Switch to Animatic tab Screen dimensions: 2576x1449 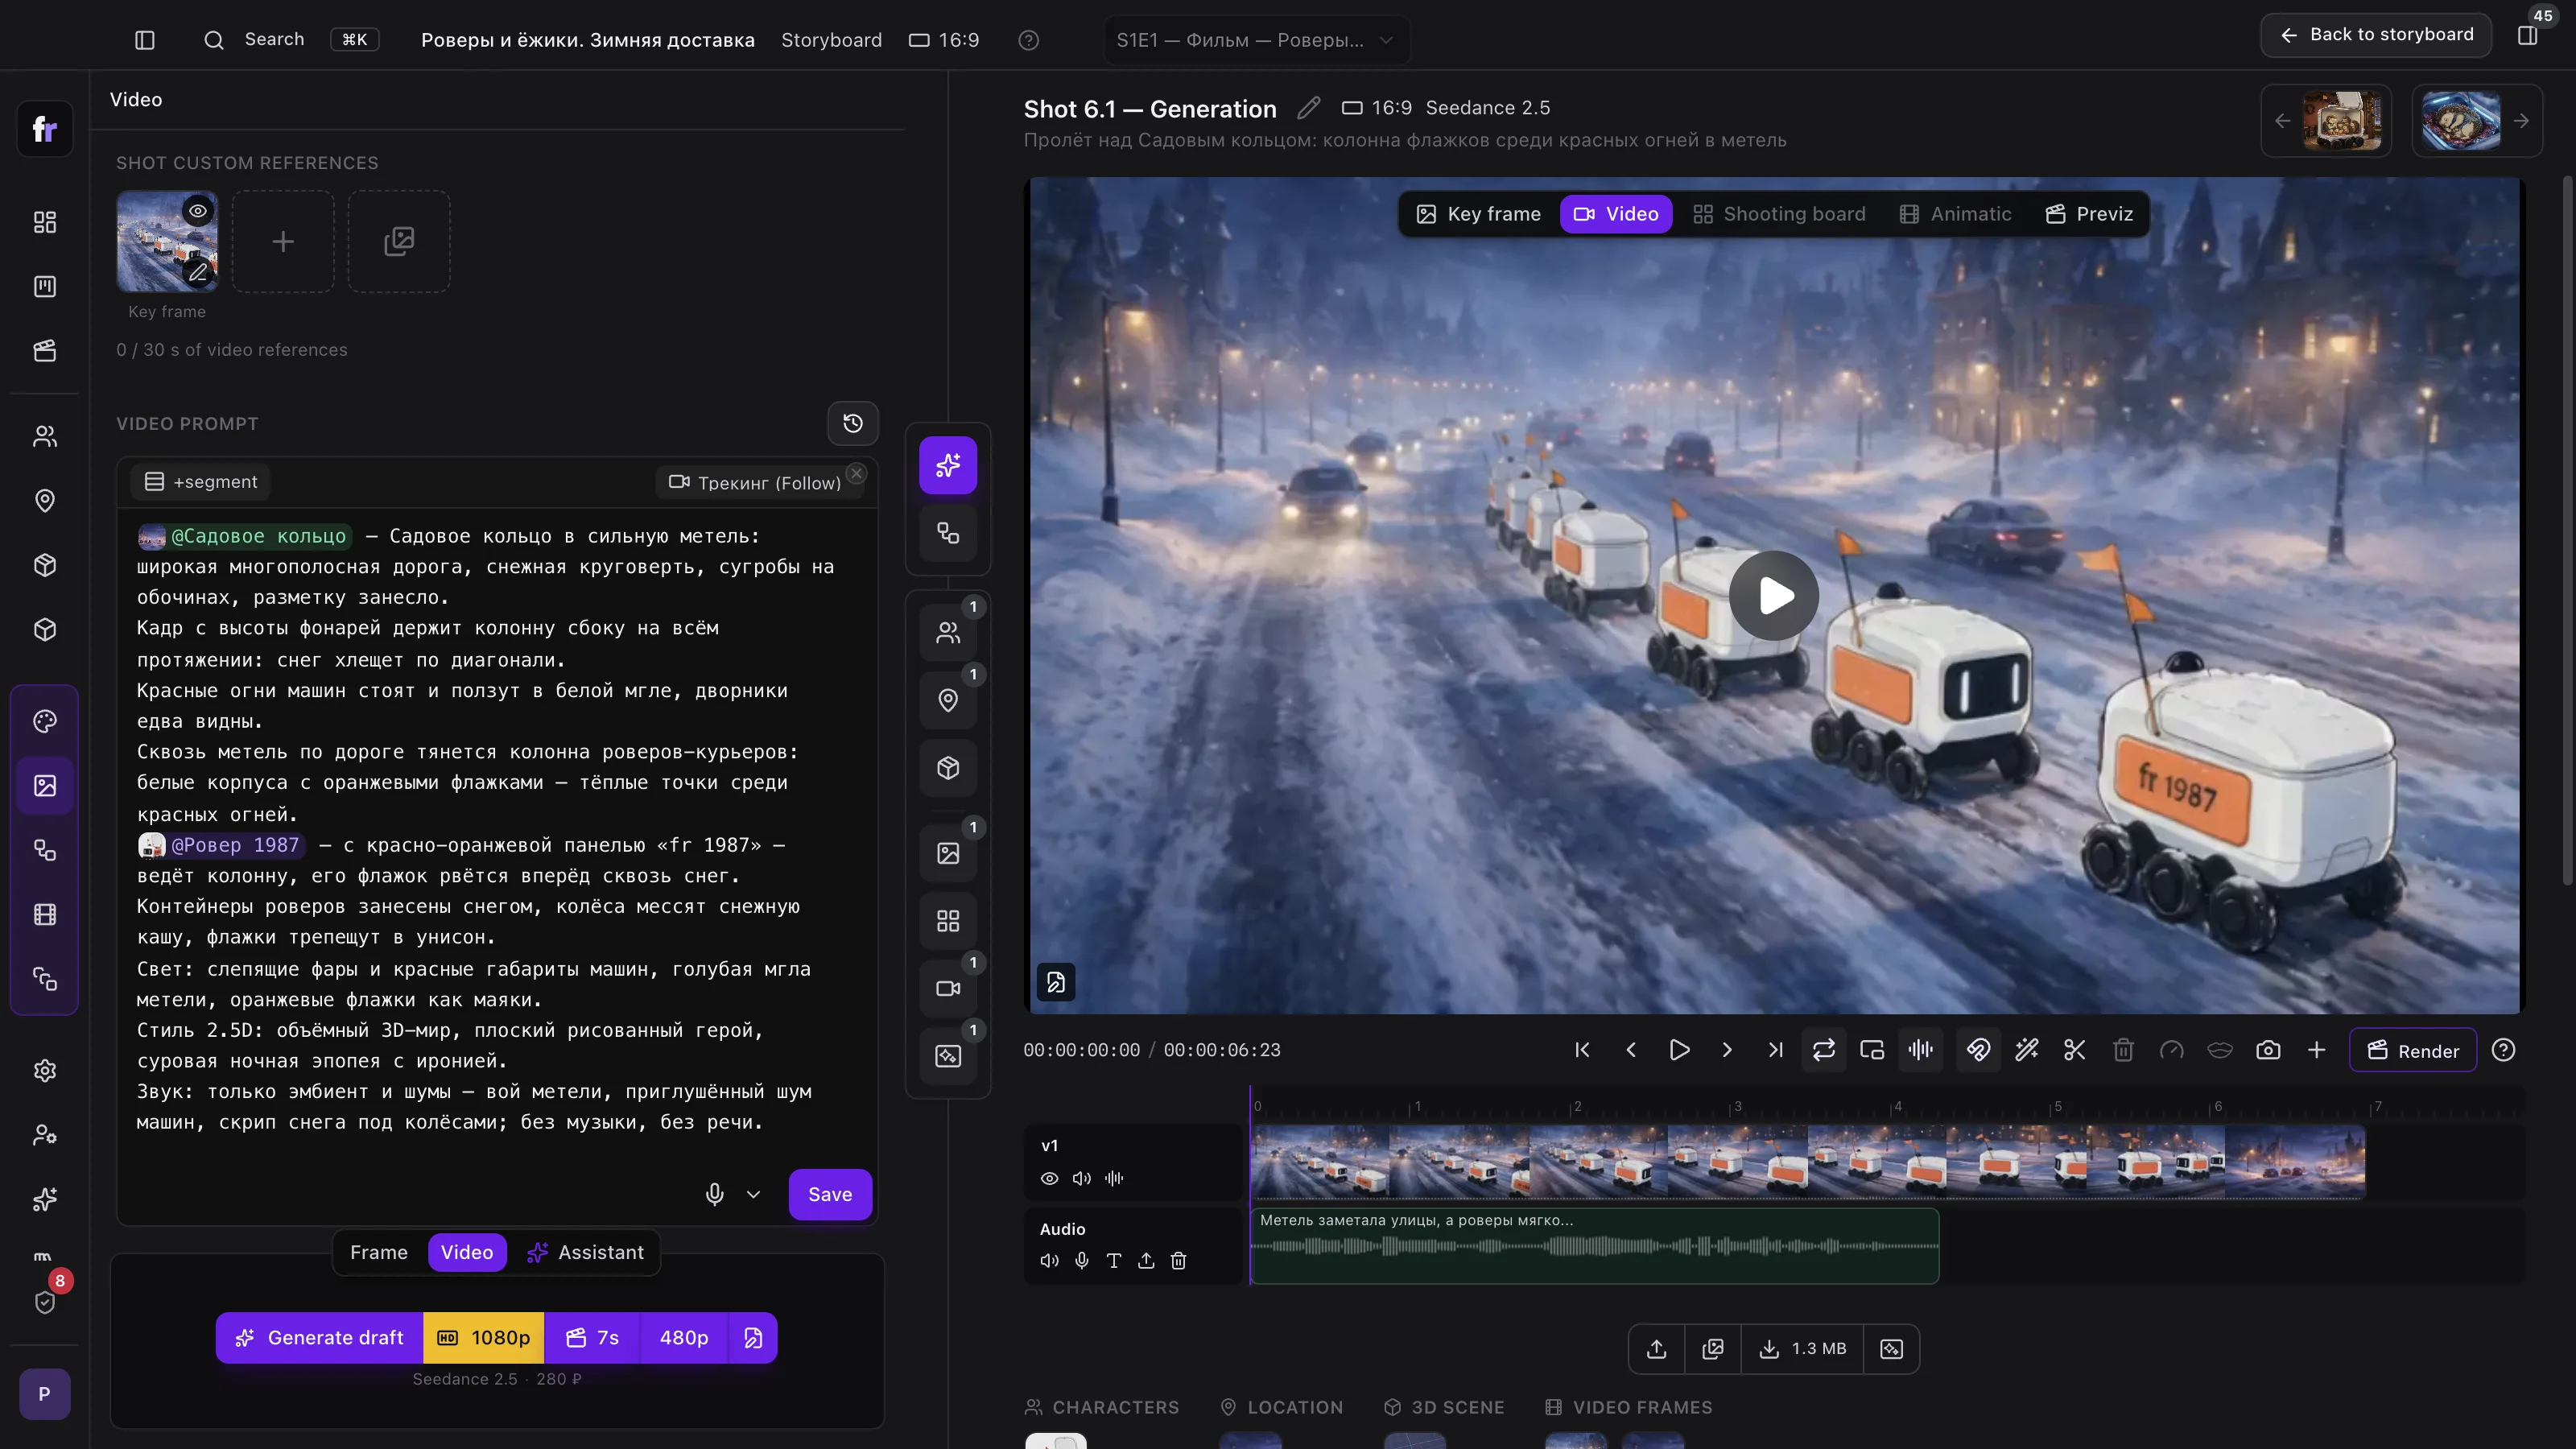[1955, 214]
